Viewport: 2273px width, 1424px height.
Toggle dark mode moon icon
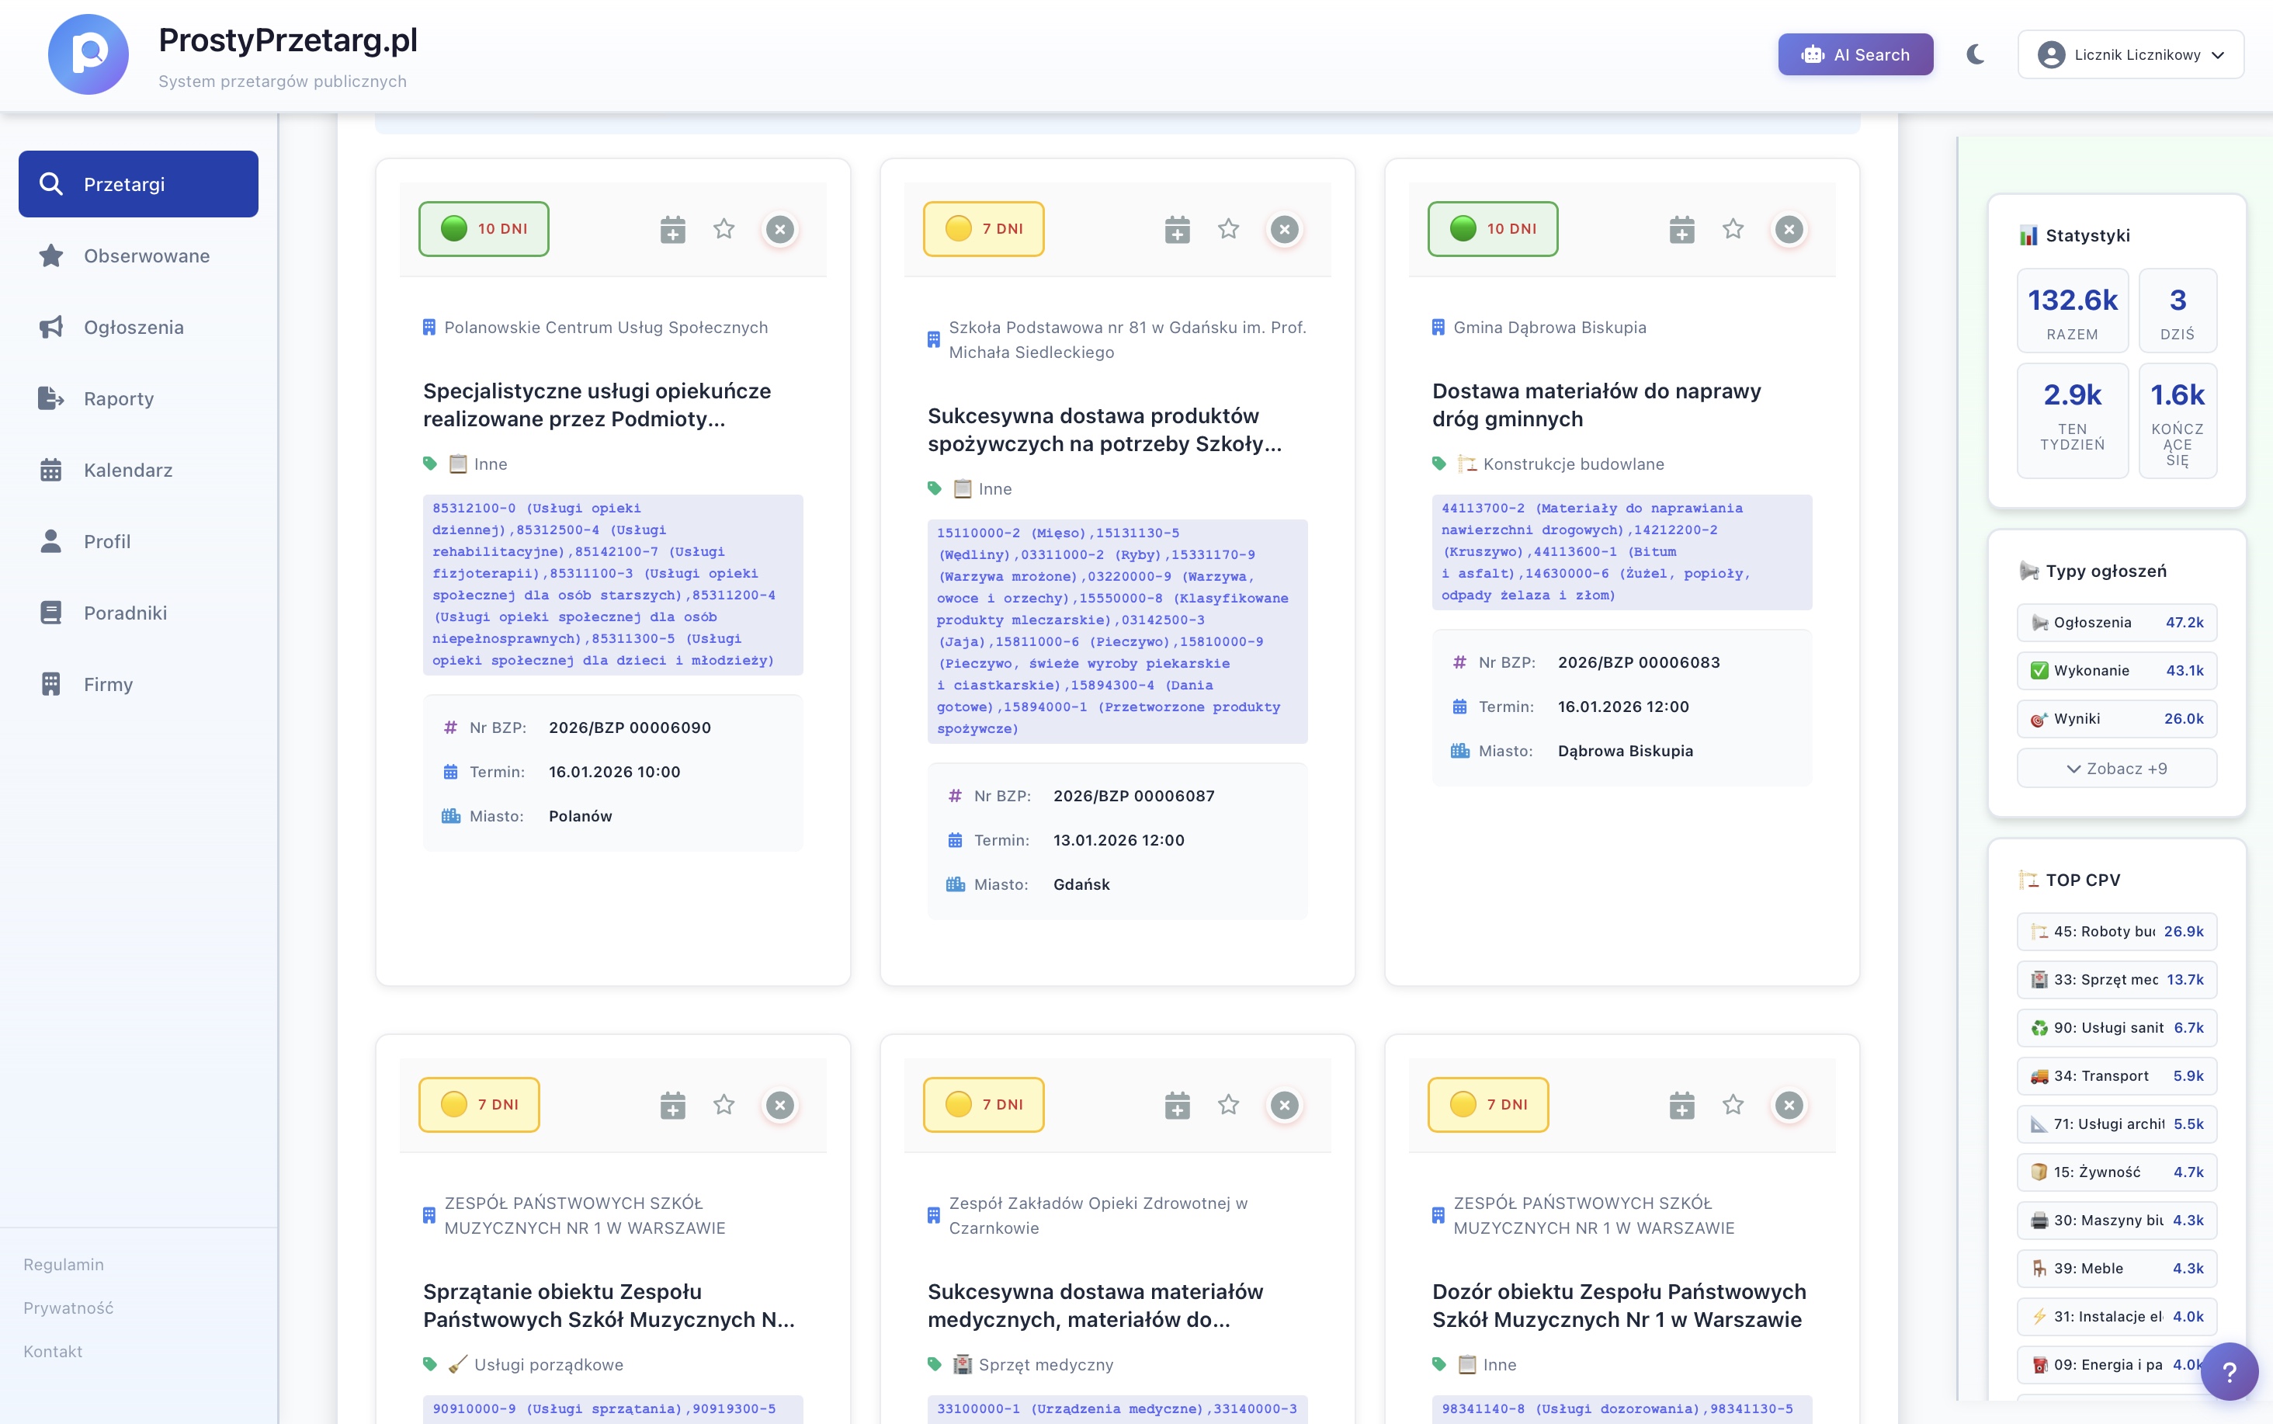tap(1976, 54)
